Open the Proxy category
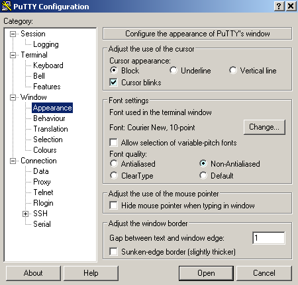 [42, 182]
